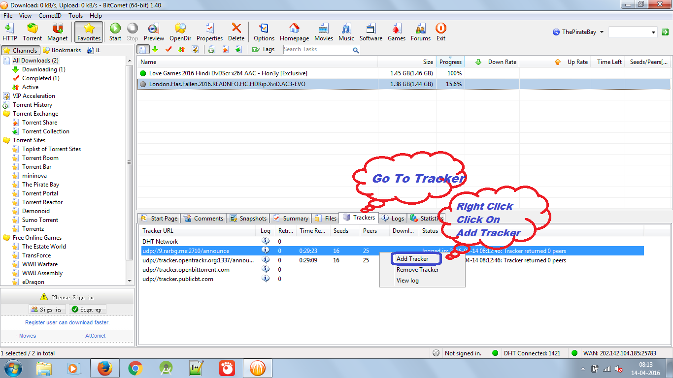Switch to the Comments tab
The width and height of the screenshot is (673, 378).
(x=204, y=218)
